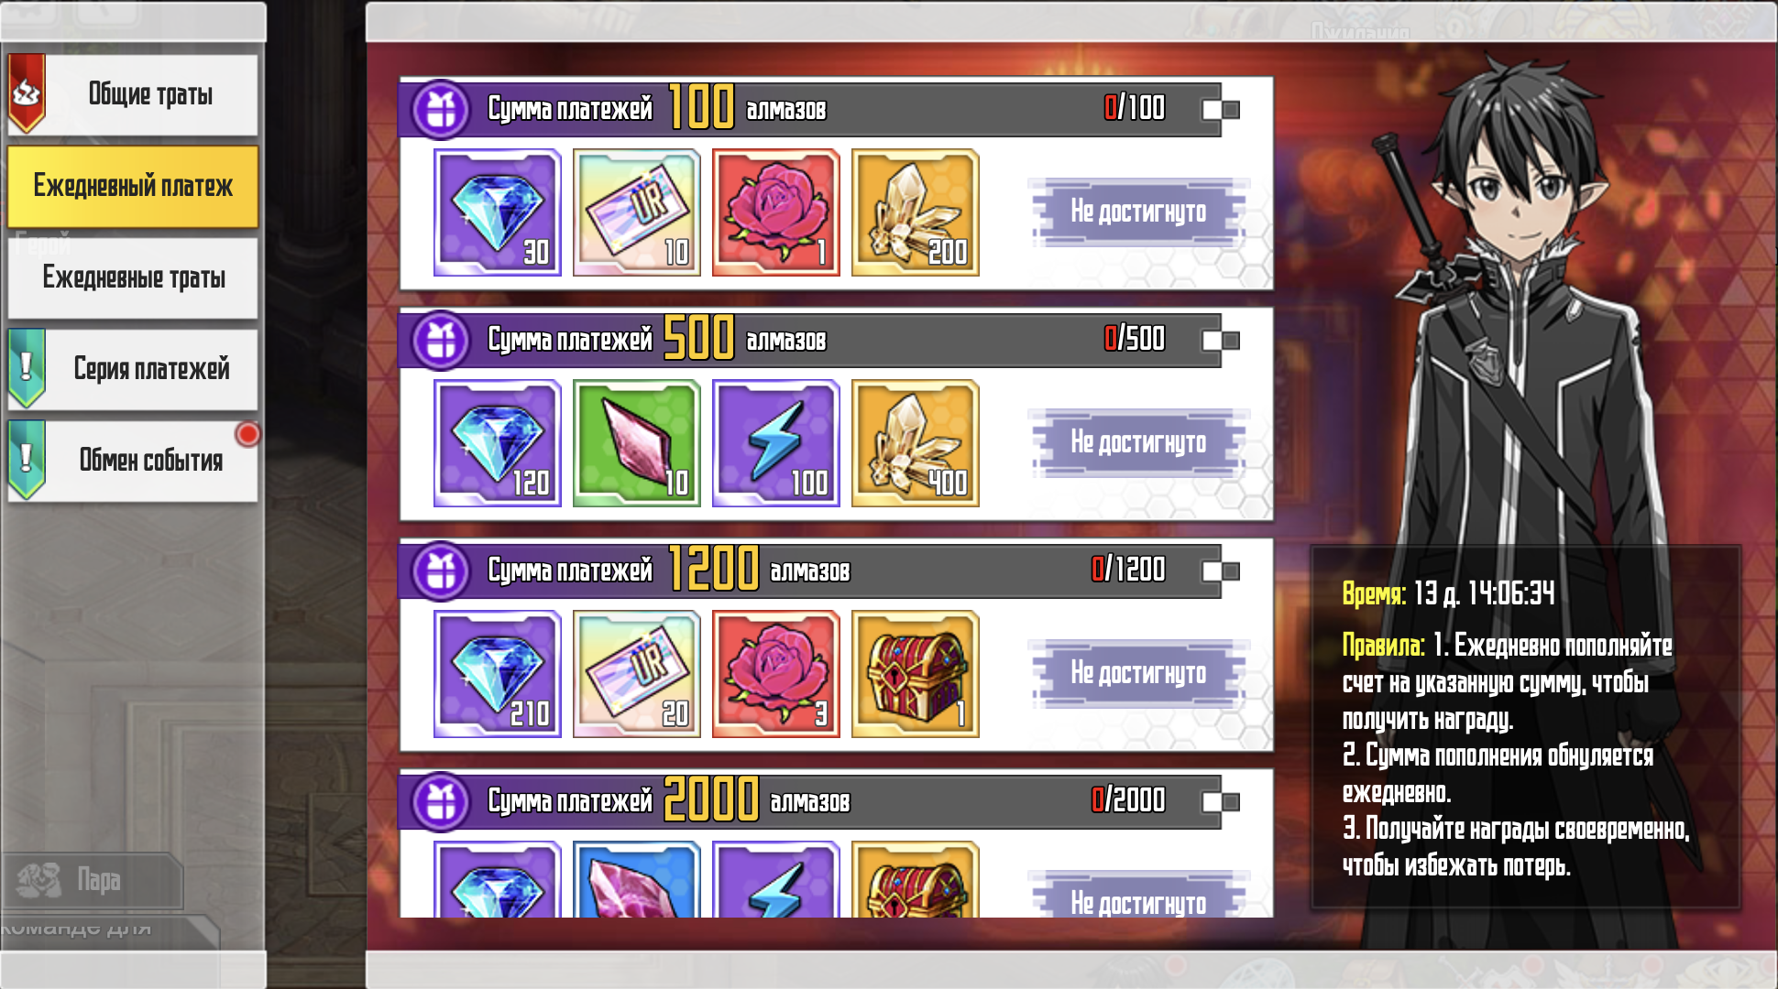The width and height of the screenshot is (1778, 989).
Task: Click the 30 diamonds reward icon
Action: point(497,212)
